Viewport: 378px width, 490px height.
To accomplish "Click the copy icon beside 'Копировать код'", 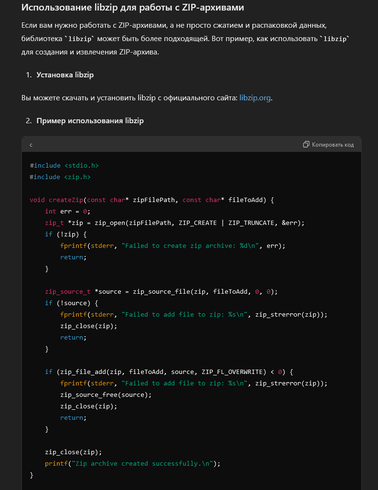I will (305, 144).
